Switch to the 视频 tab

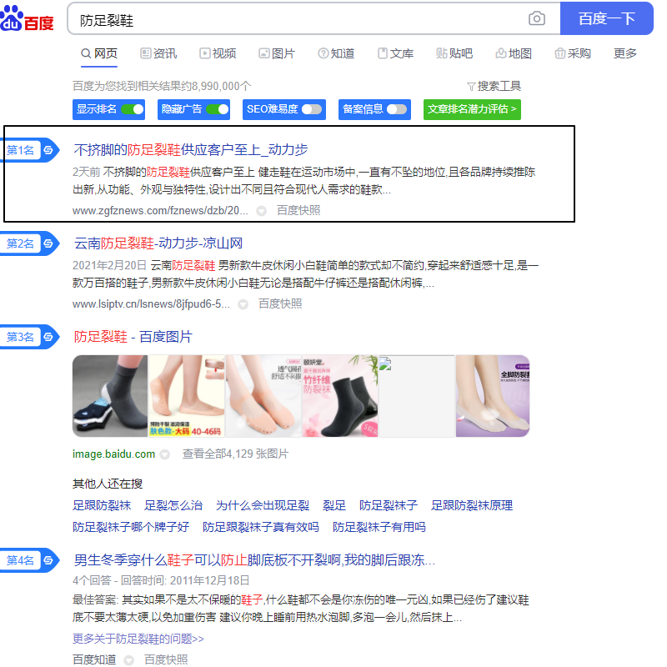[218, 53]
